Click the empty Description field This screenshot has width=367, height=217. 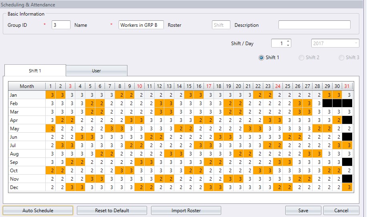tap(315, 25)
